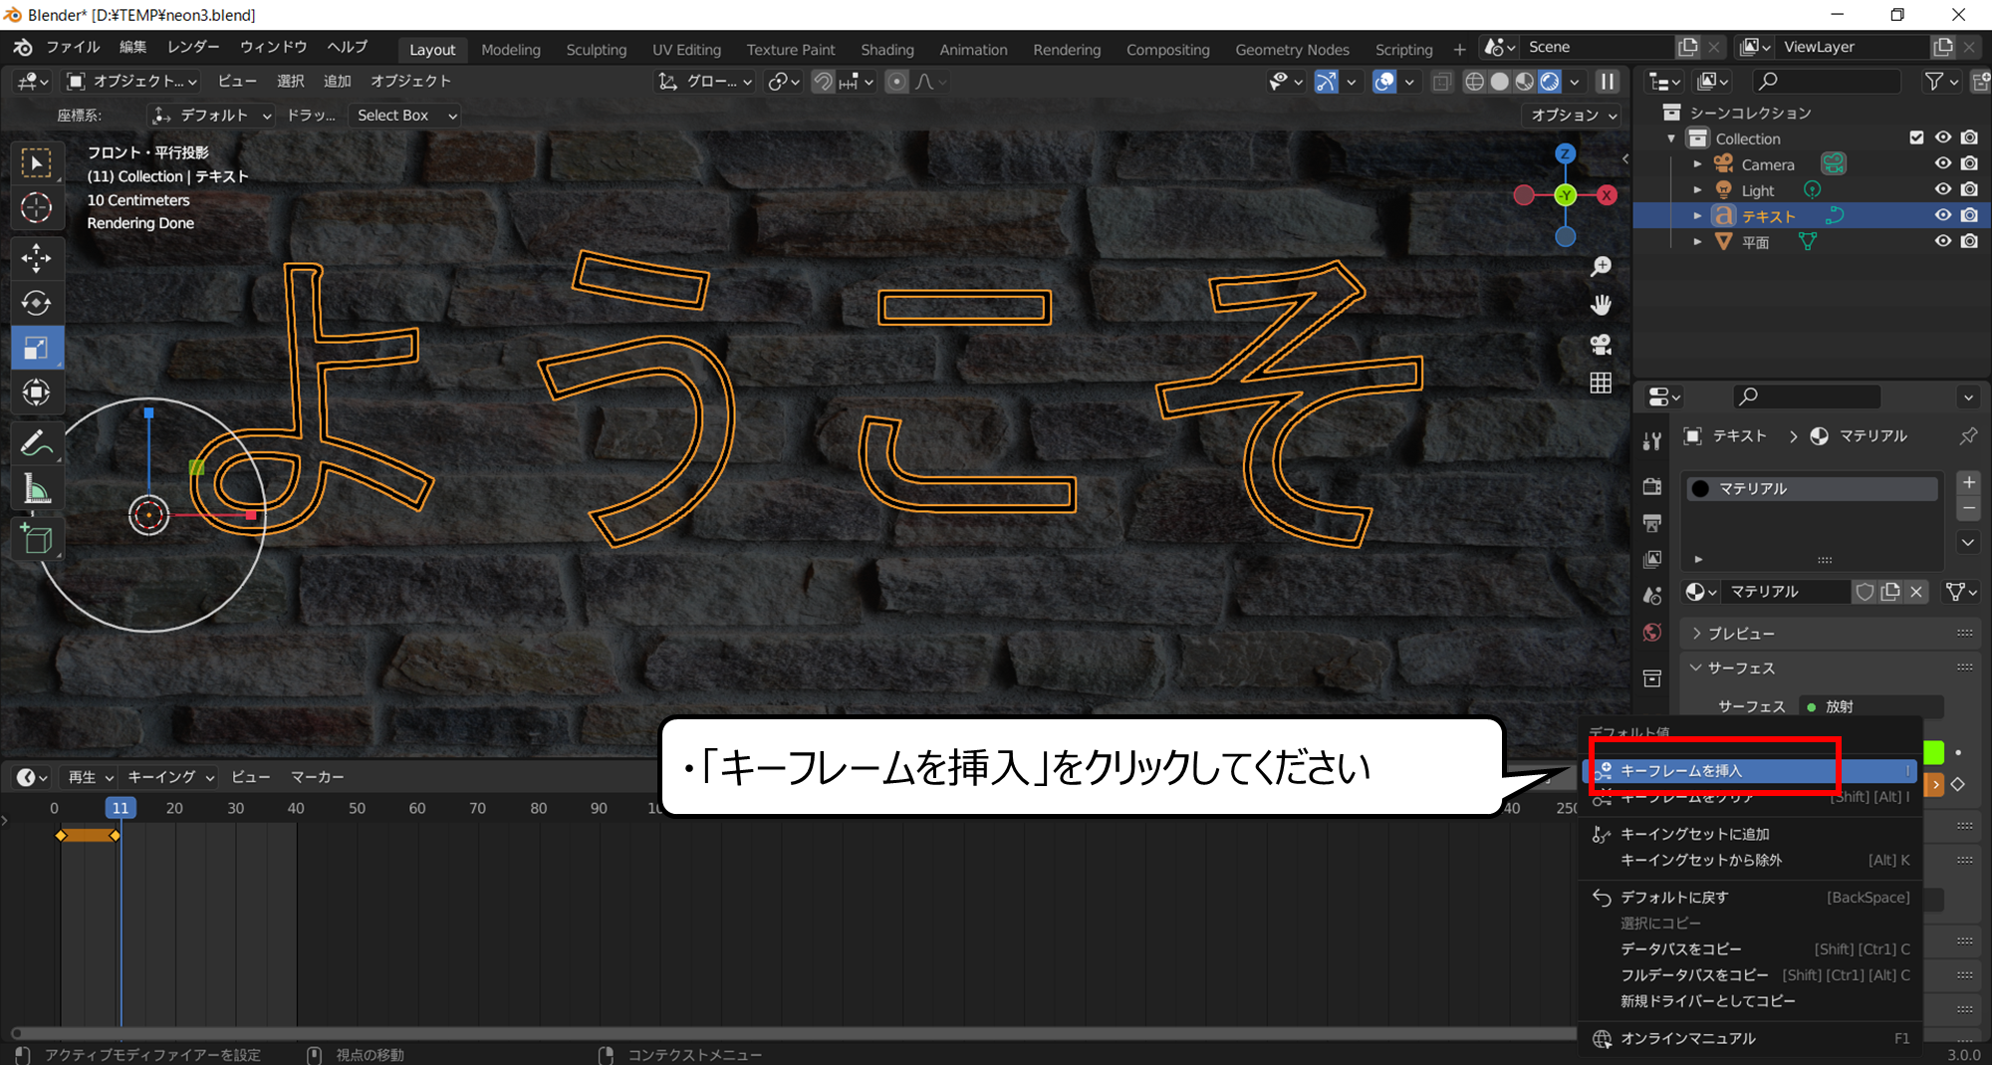Open 再生 playback dropdown in timeline
Image resolution: width=1992 pixels, height=1065 pixels.
coord(91,777)
